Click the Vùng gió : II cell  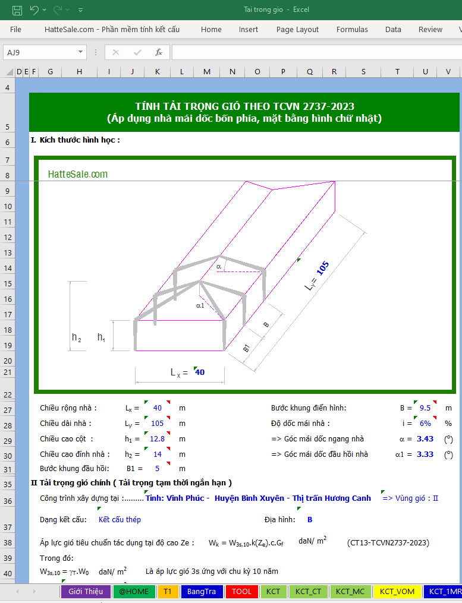(x=410, y=498)
